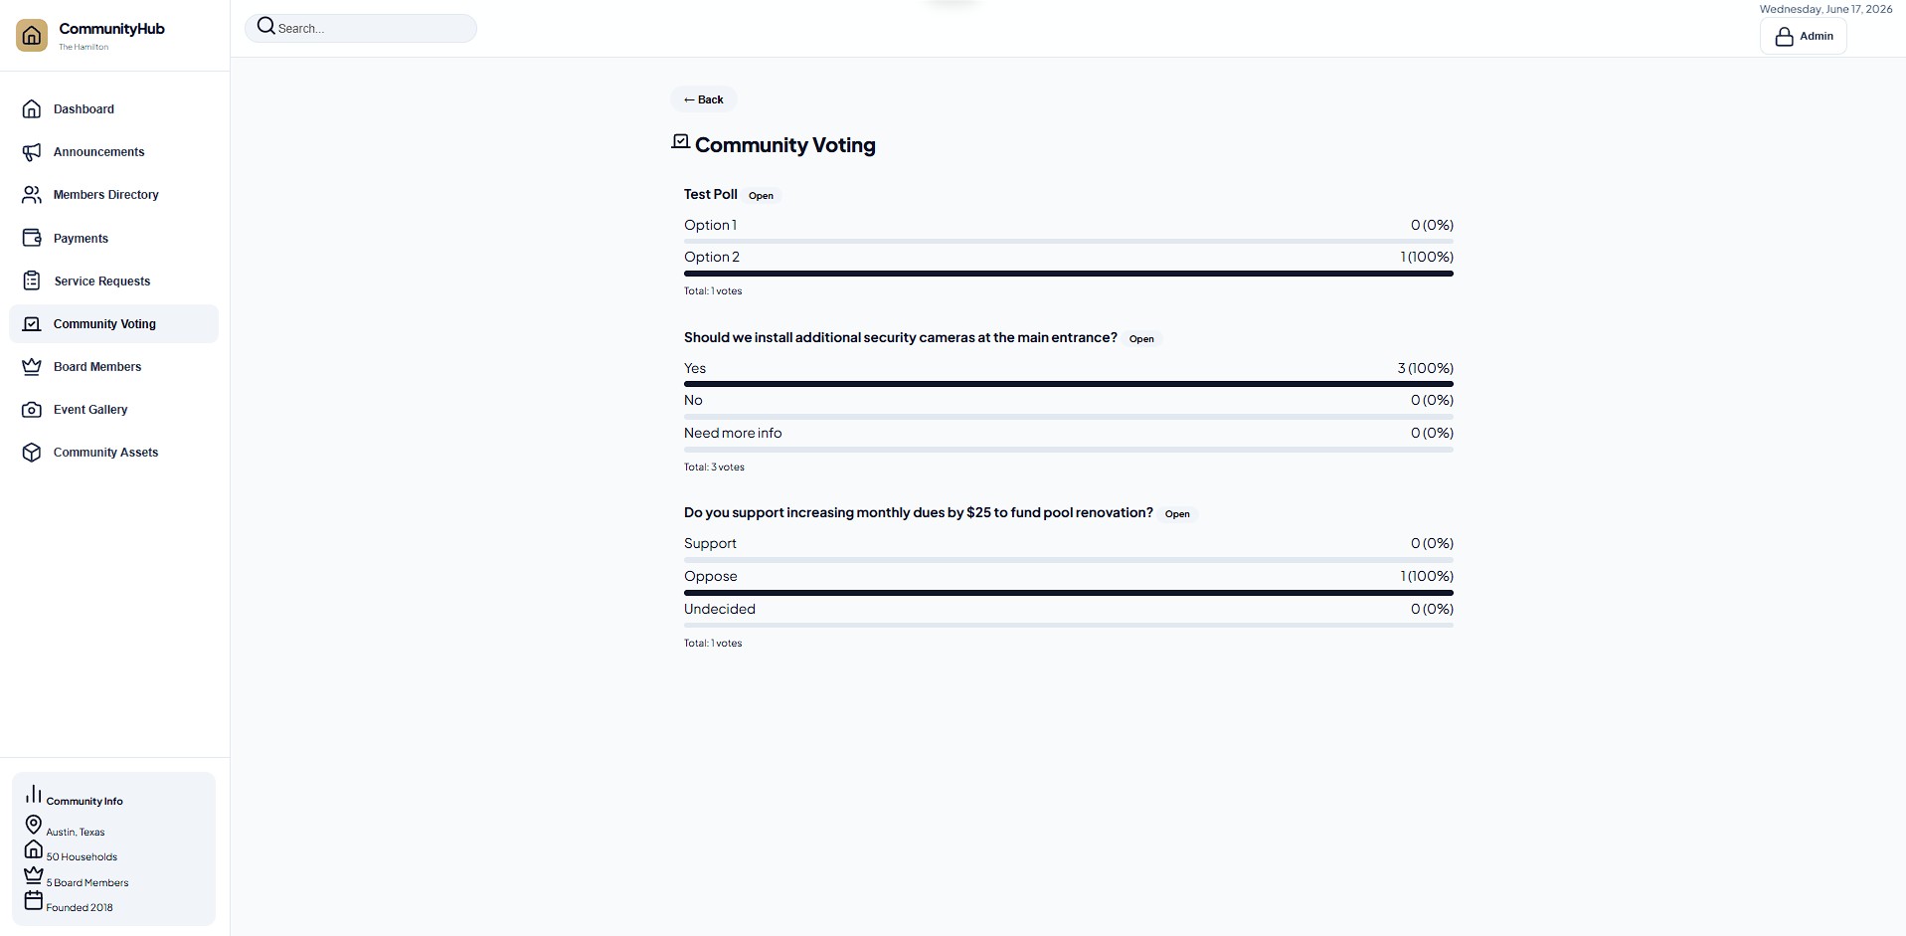Click Option 1 progress bar in Test Poll
The width and height of the screenshot is (1906, 936).
pyautogui.click(x=1069, y=241)
